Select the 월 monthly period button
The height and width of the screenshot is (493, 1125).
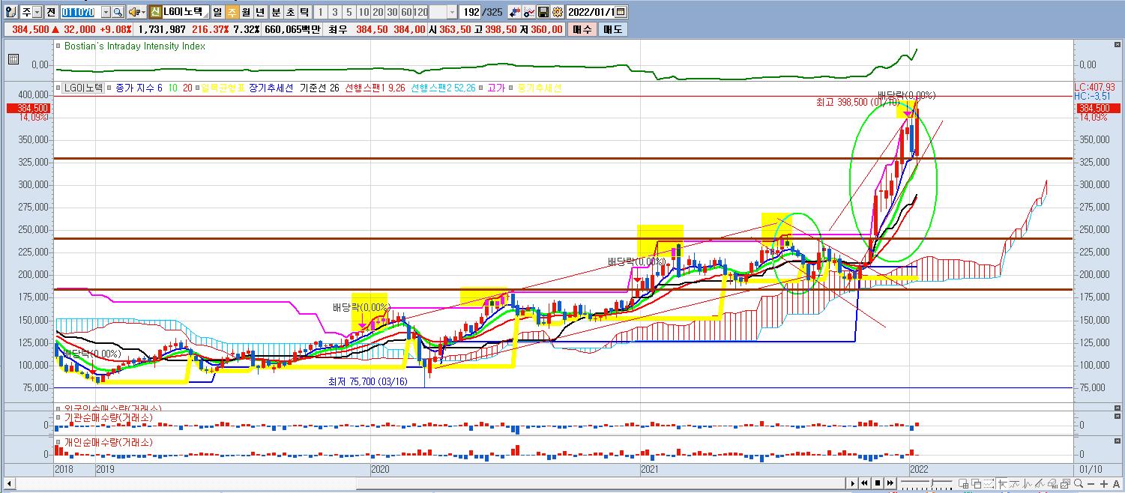pos(246,12)
